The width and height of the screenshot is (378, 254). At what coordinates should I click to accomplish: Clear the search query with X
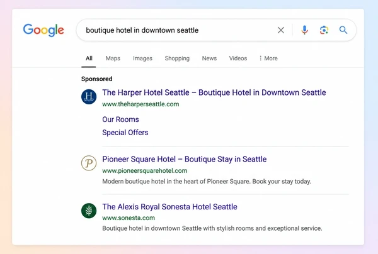281,30
